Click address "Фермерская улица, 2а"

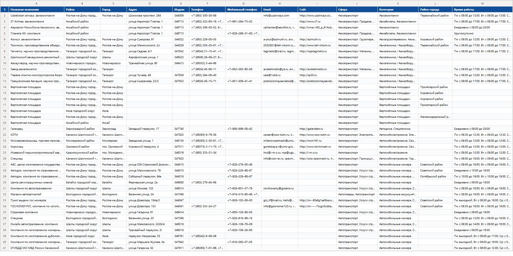pos(150,182)
